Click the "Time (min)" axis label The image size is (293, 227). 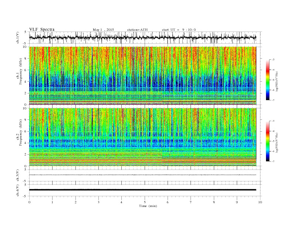[148, 206]
